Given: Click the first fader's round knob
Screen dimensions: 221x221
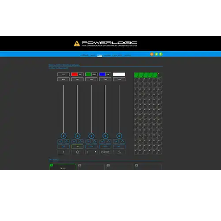Looking at the screenshot, I should point(64,136).
